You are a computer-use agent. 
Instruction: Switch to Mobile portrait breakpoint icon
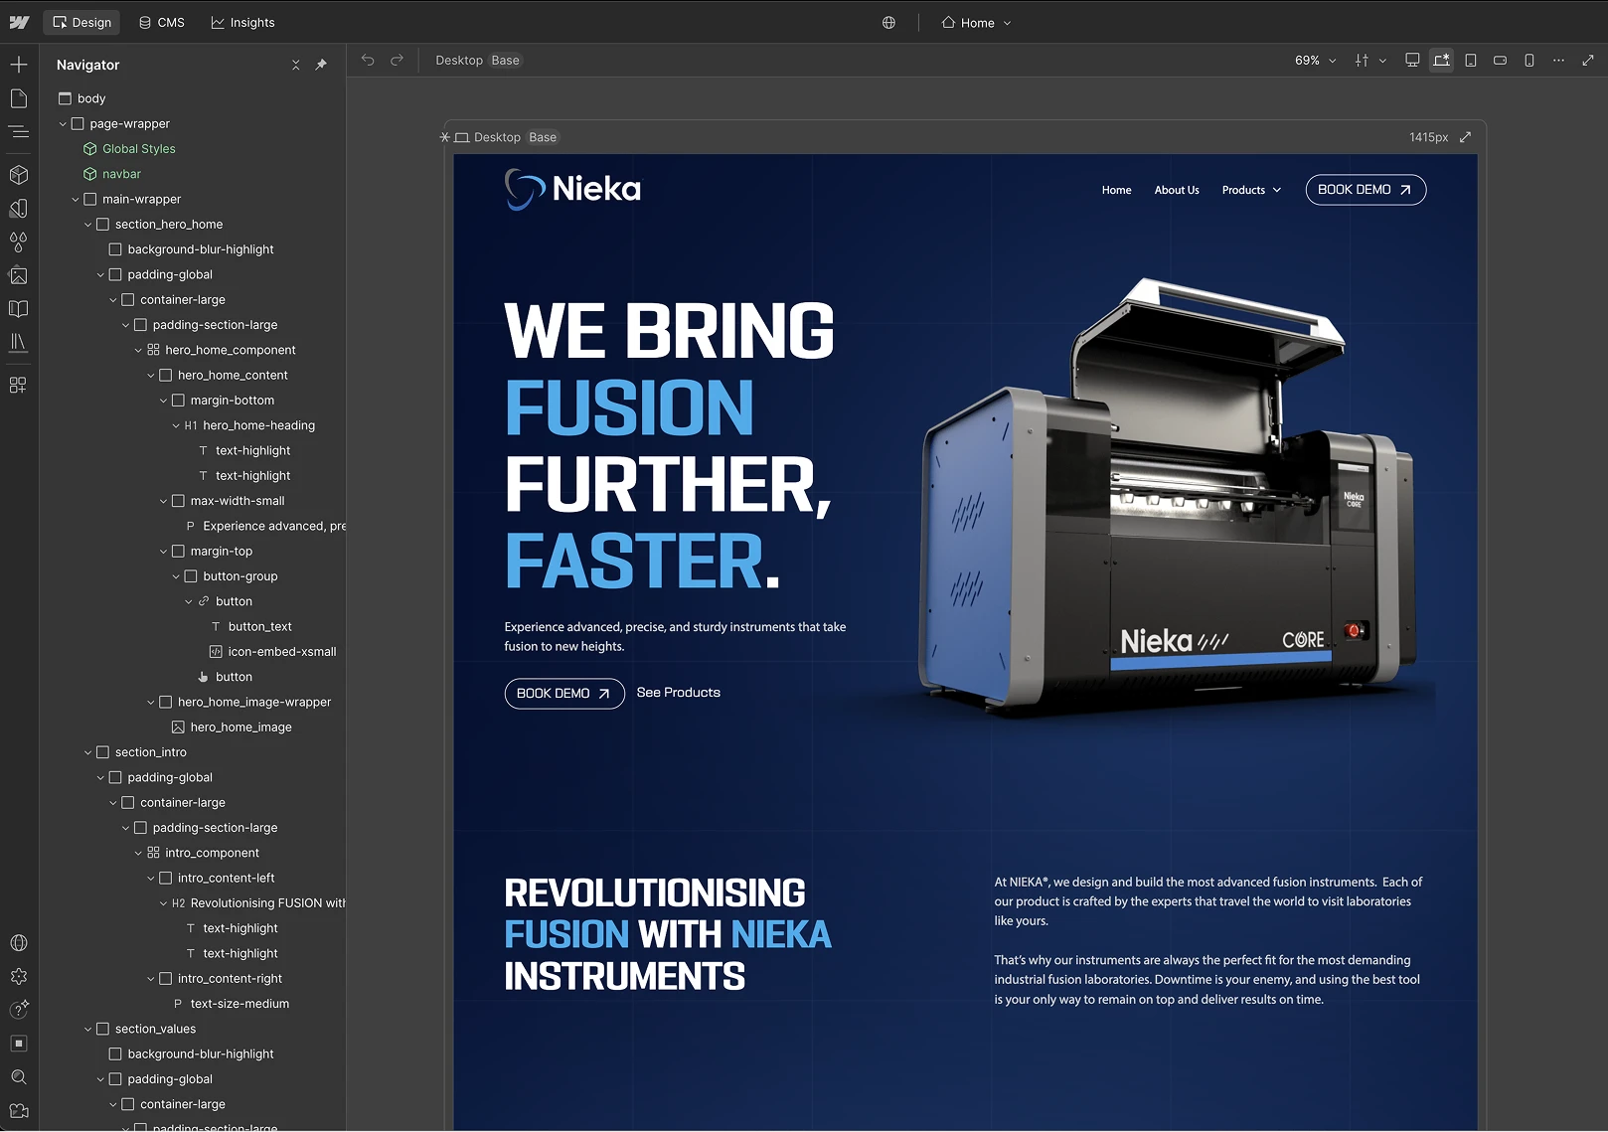pyautogui.click(x=1529, y=60)
